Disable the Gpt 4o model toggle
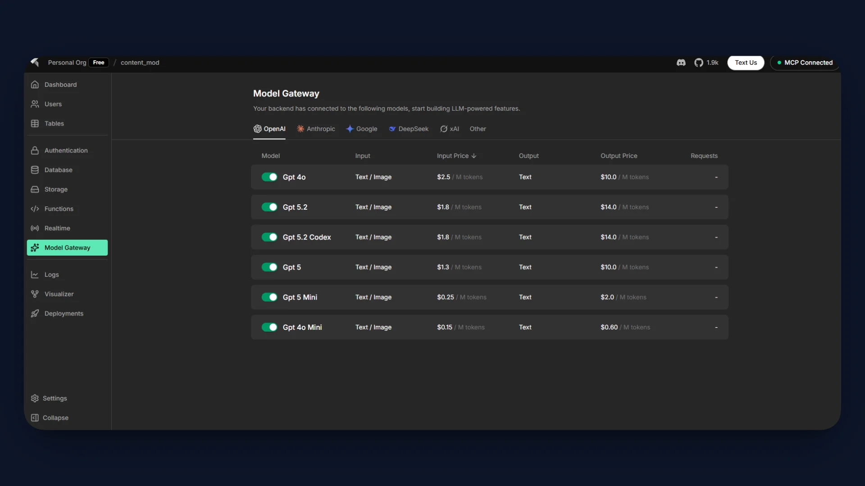 point(269,177)
